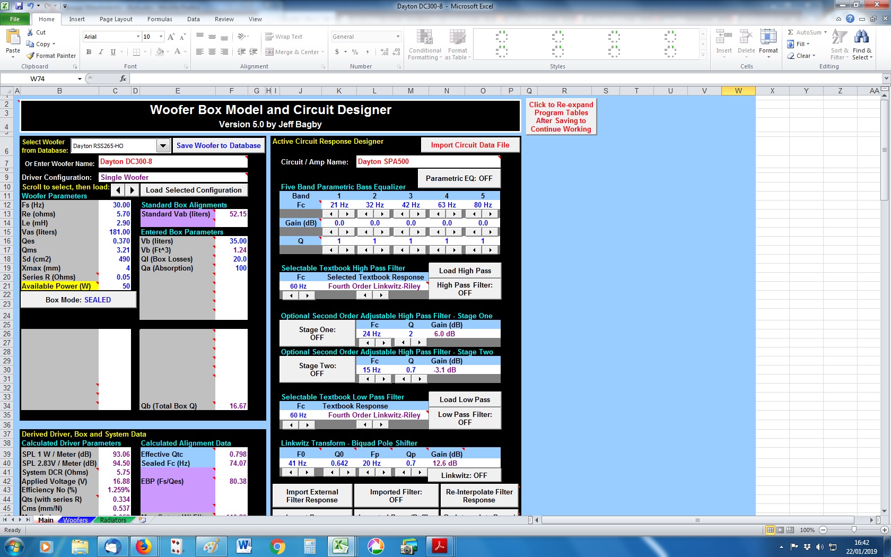This screenshot has width=891, height=557.
Task: Click Load Low Pass button
Action: click(465, 399)
